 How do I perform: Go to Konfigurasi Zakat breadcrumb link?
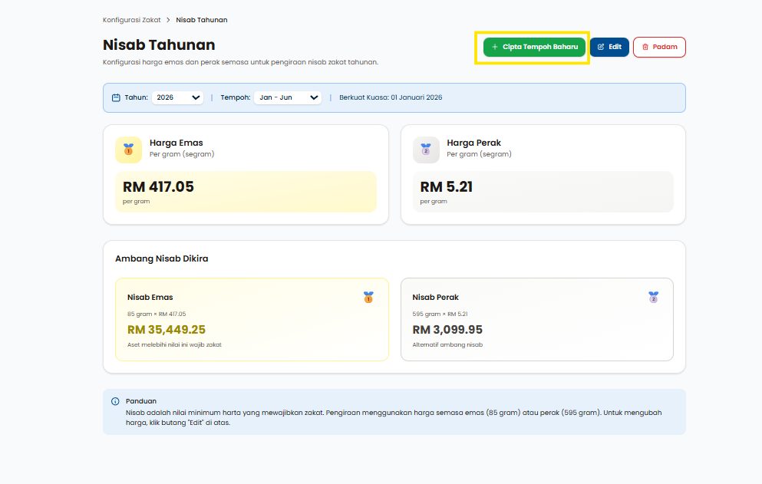coord(132,20)
